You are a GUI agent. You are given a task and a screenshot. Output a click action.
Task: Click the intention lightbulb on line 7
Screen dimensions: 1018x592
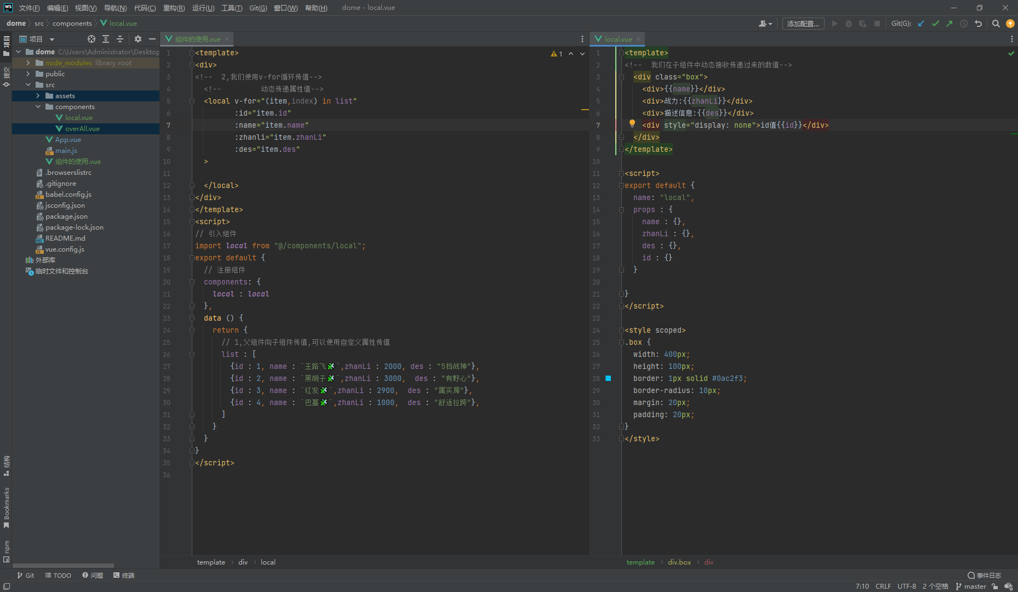point(632,124)
